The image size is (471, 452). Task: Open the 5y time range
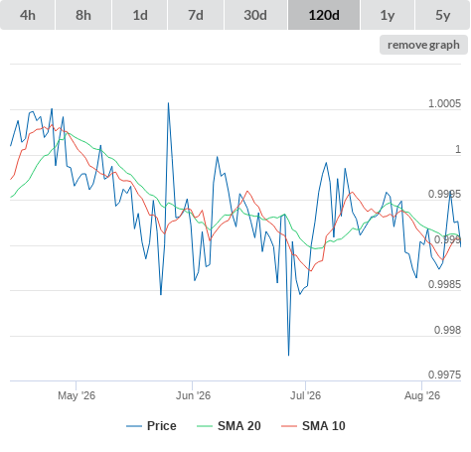(442, 15)
